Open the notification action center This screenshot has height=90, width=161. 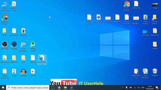157,87
